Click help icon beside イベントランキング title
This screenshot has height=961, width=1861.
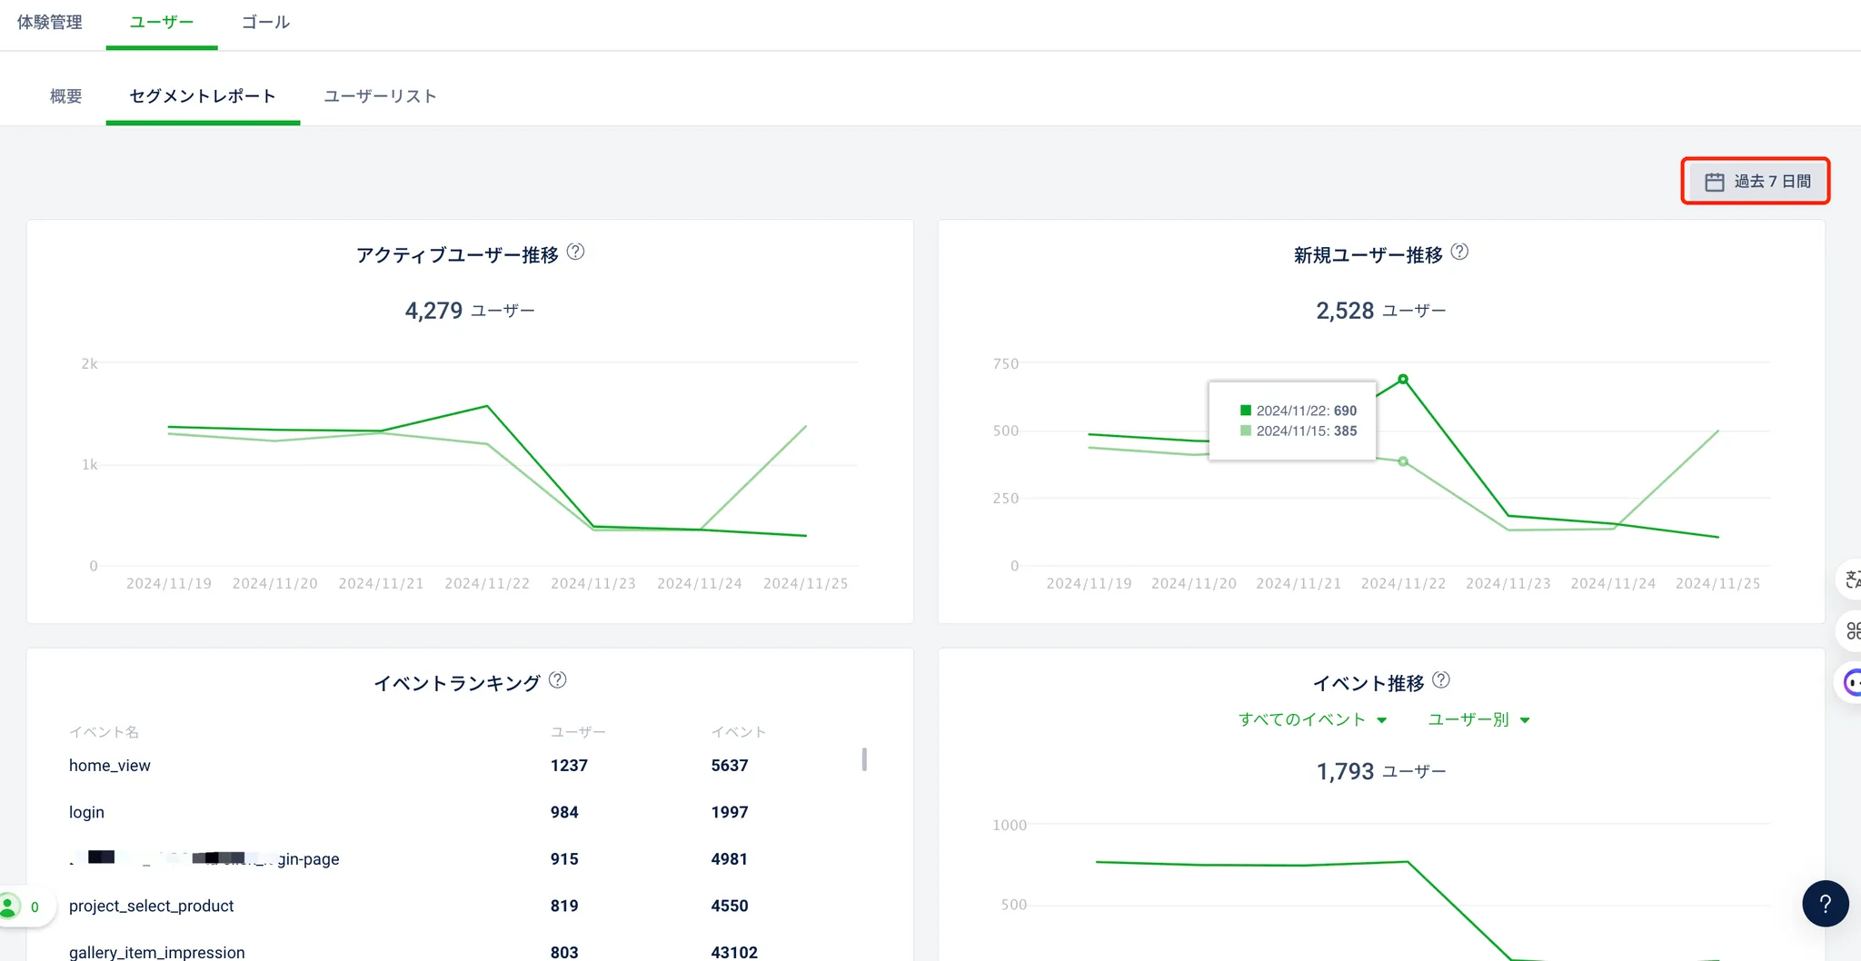click(x=558, y=679)
